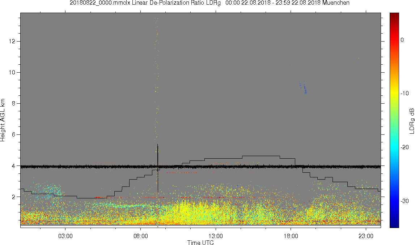Click the height tick label 12
This screenshot has height=245, width=415.
(x=12, y=41)
